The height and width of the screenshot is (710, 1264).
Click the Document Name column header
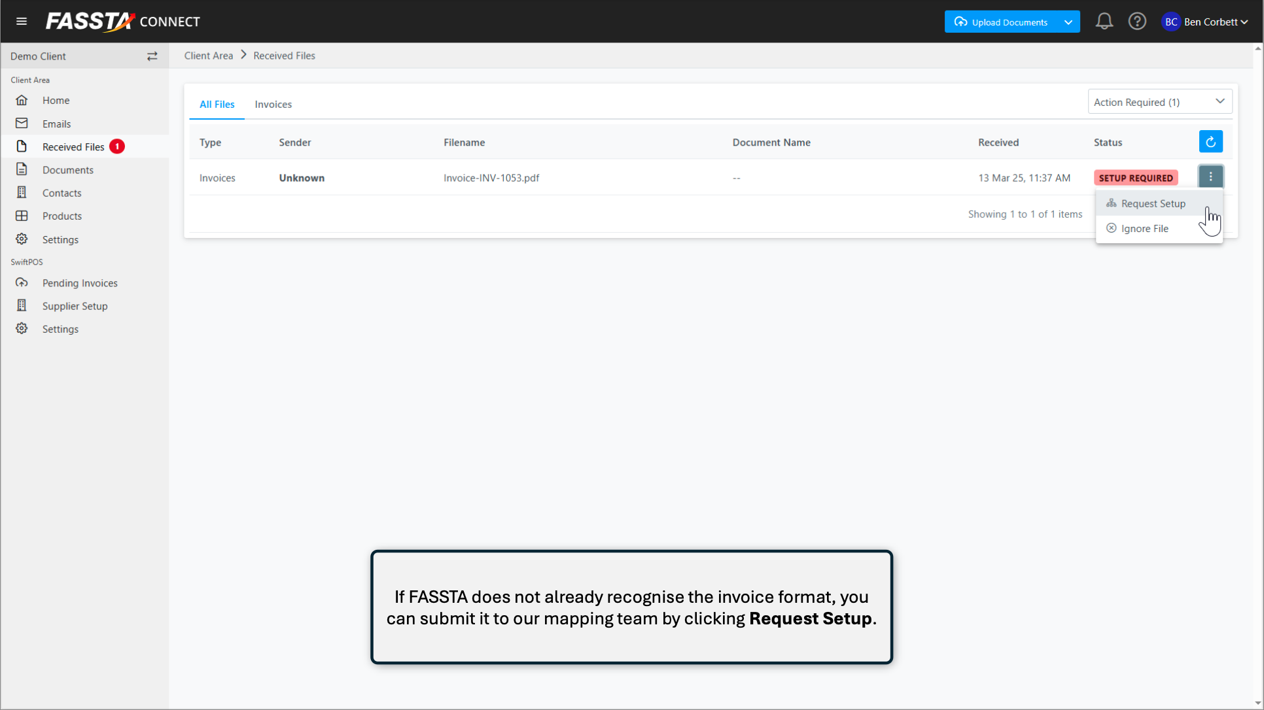(771, 143)
